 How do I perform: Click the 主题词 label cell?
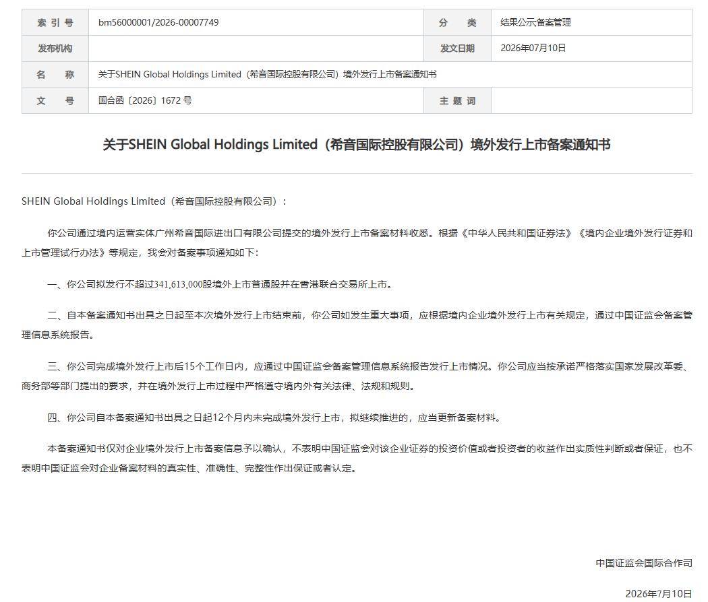point(457,100)
